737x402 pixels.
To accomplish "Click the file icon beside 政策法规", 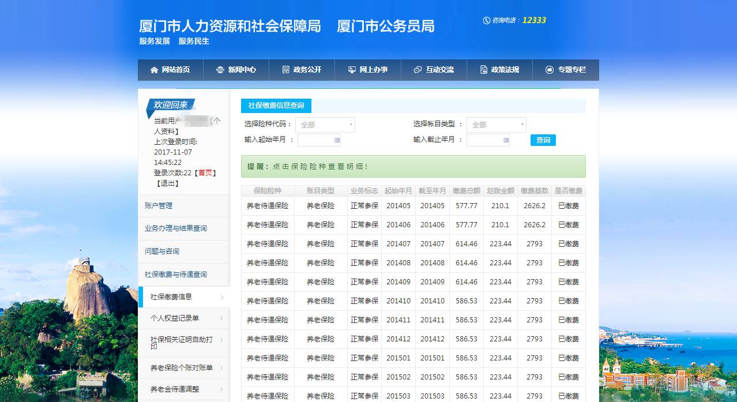I will point(484,70).
